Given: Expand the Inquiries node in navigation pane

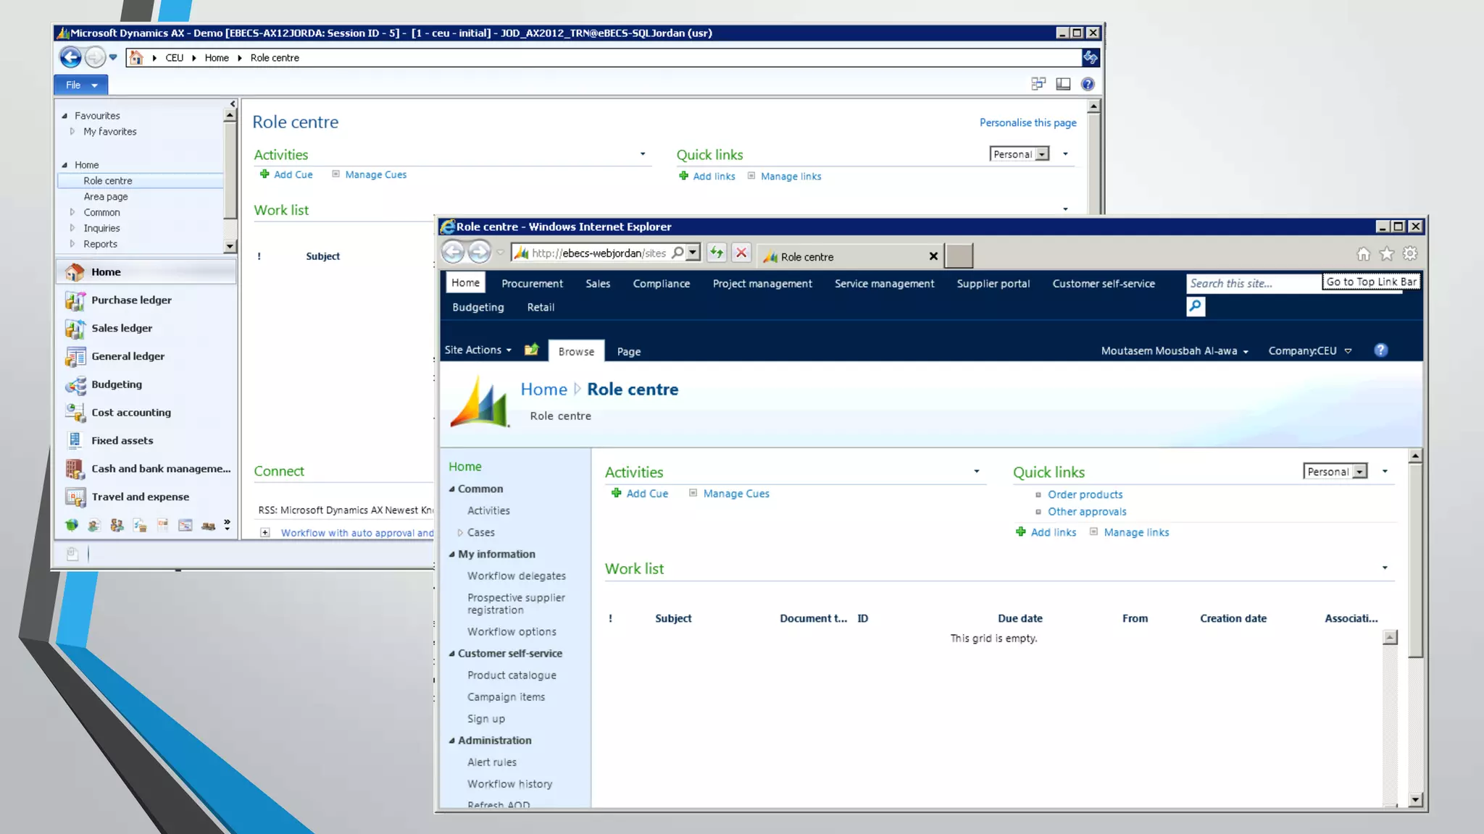Looking at the screenshot, I should coord(72,228).
